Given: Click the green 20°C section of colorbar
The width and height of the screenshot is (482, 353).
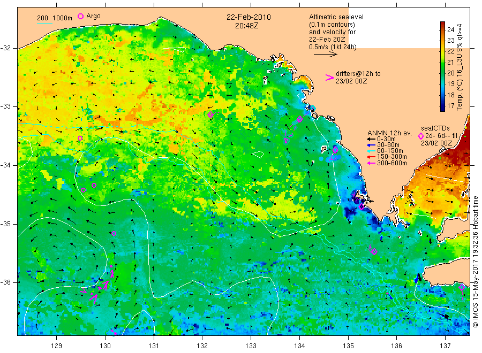Looking at the screenshot, I should [x=442, y=73].
